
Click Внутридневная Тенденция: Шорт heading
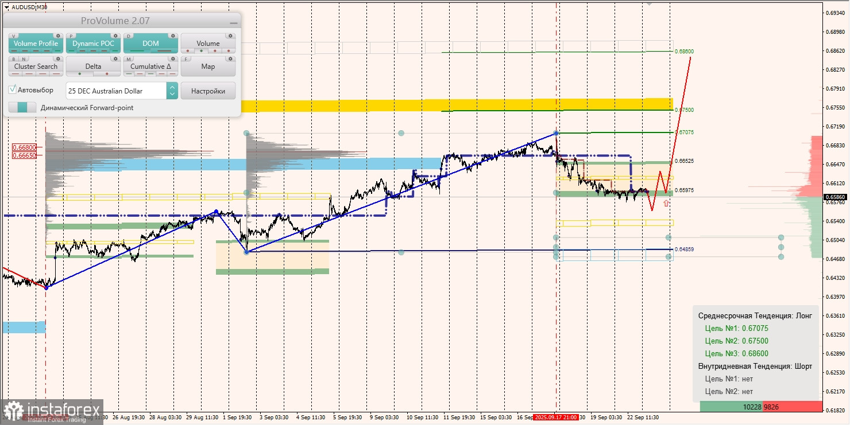755,366
